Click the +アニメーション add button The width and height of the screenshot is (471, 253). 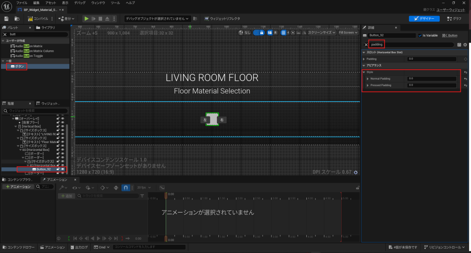(17, 187)
